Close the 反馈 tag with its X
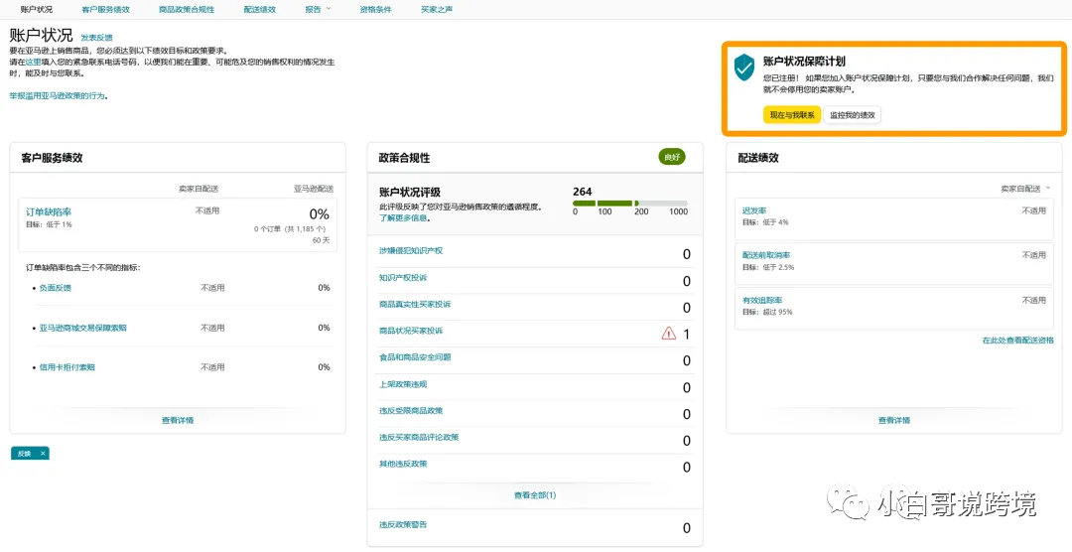1072x552 pixels. (43, 453)
